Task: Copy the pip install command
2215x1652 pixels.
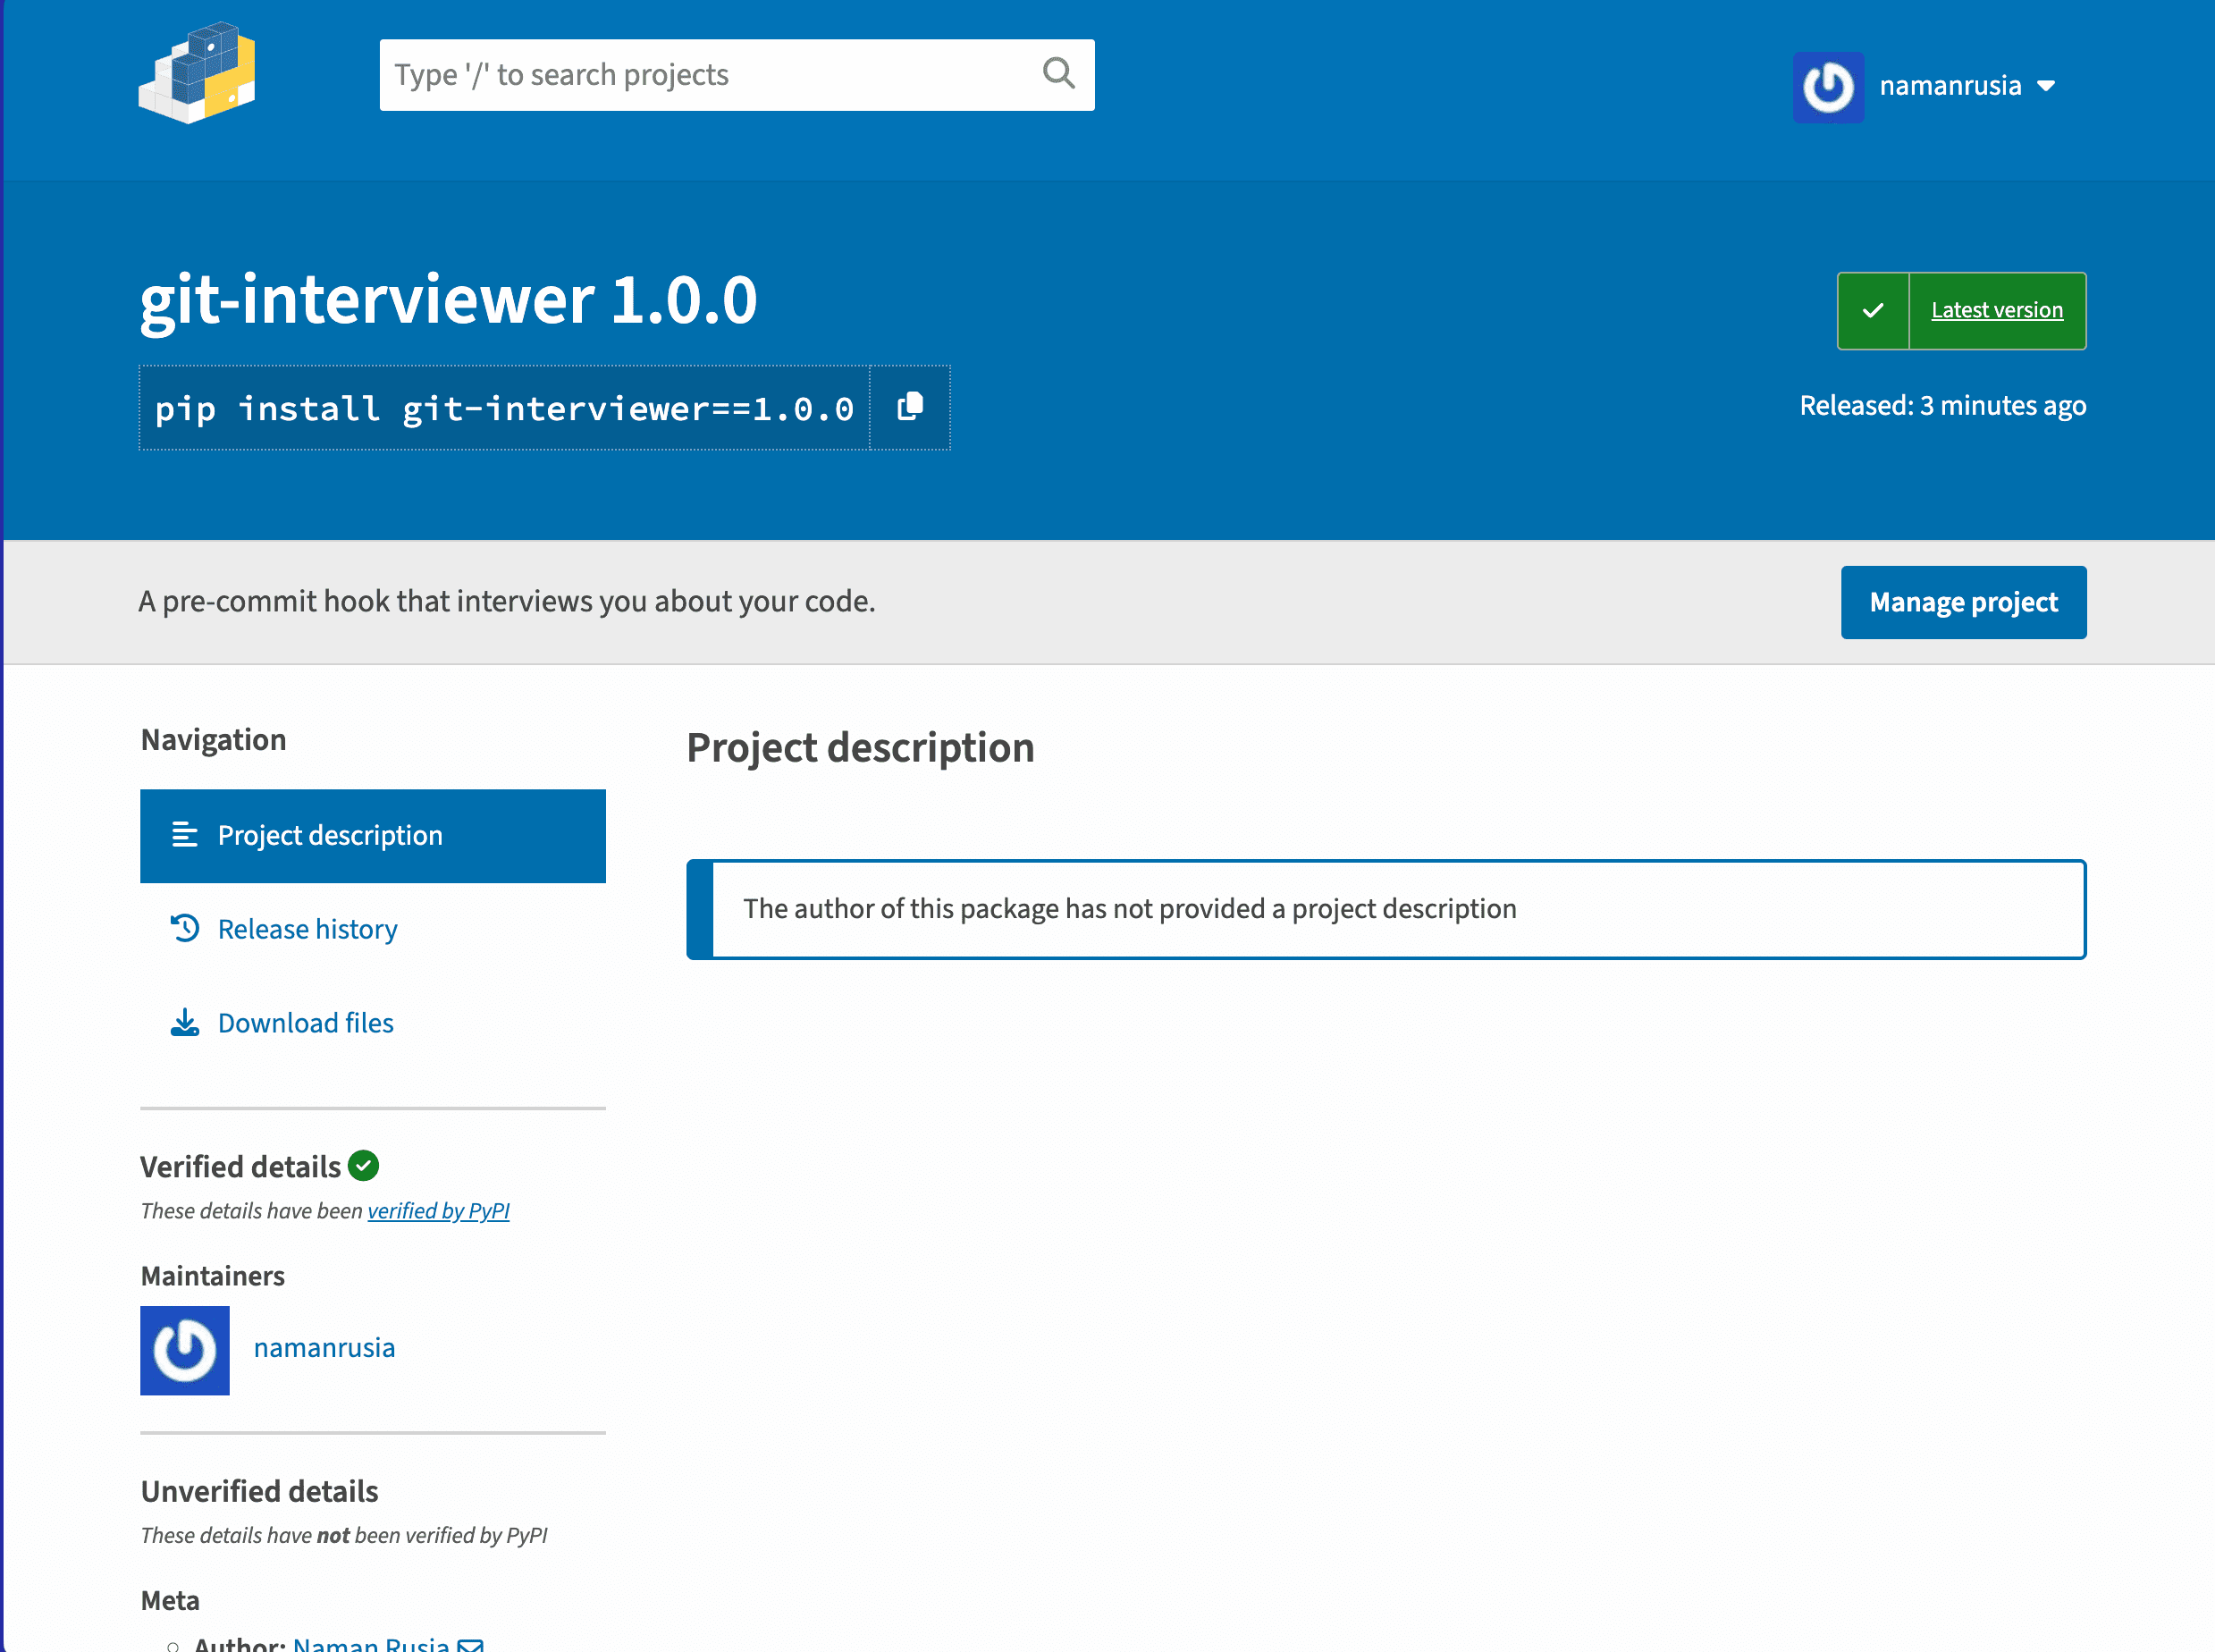Action: 909,408
